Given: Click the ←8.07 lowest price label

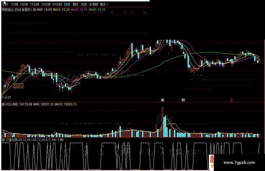Looking at the screenshot, I should click(6, 98).
